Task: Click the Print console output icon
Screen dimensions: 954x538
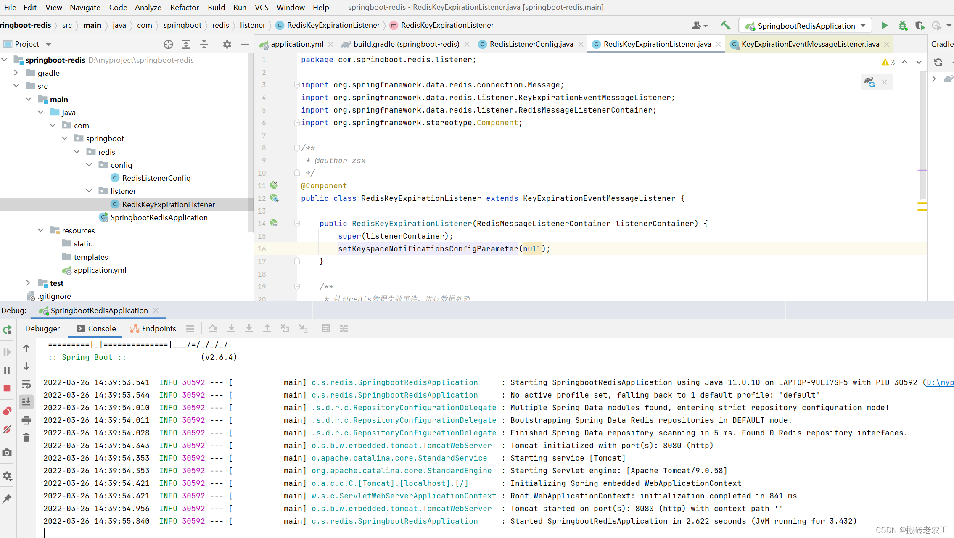Action: point(26,420)
